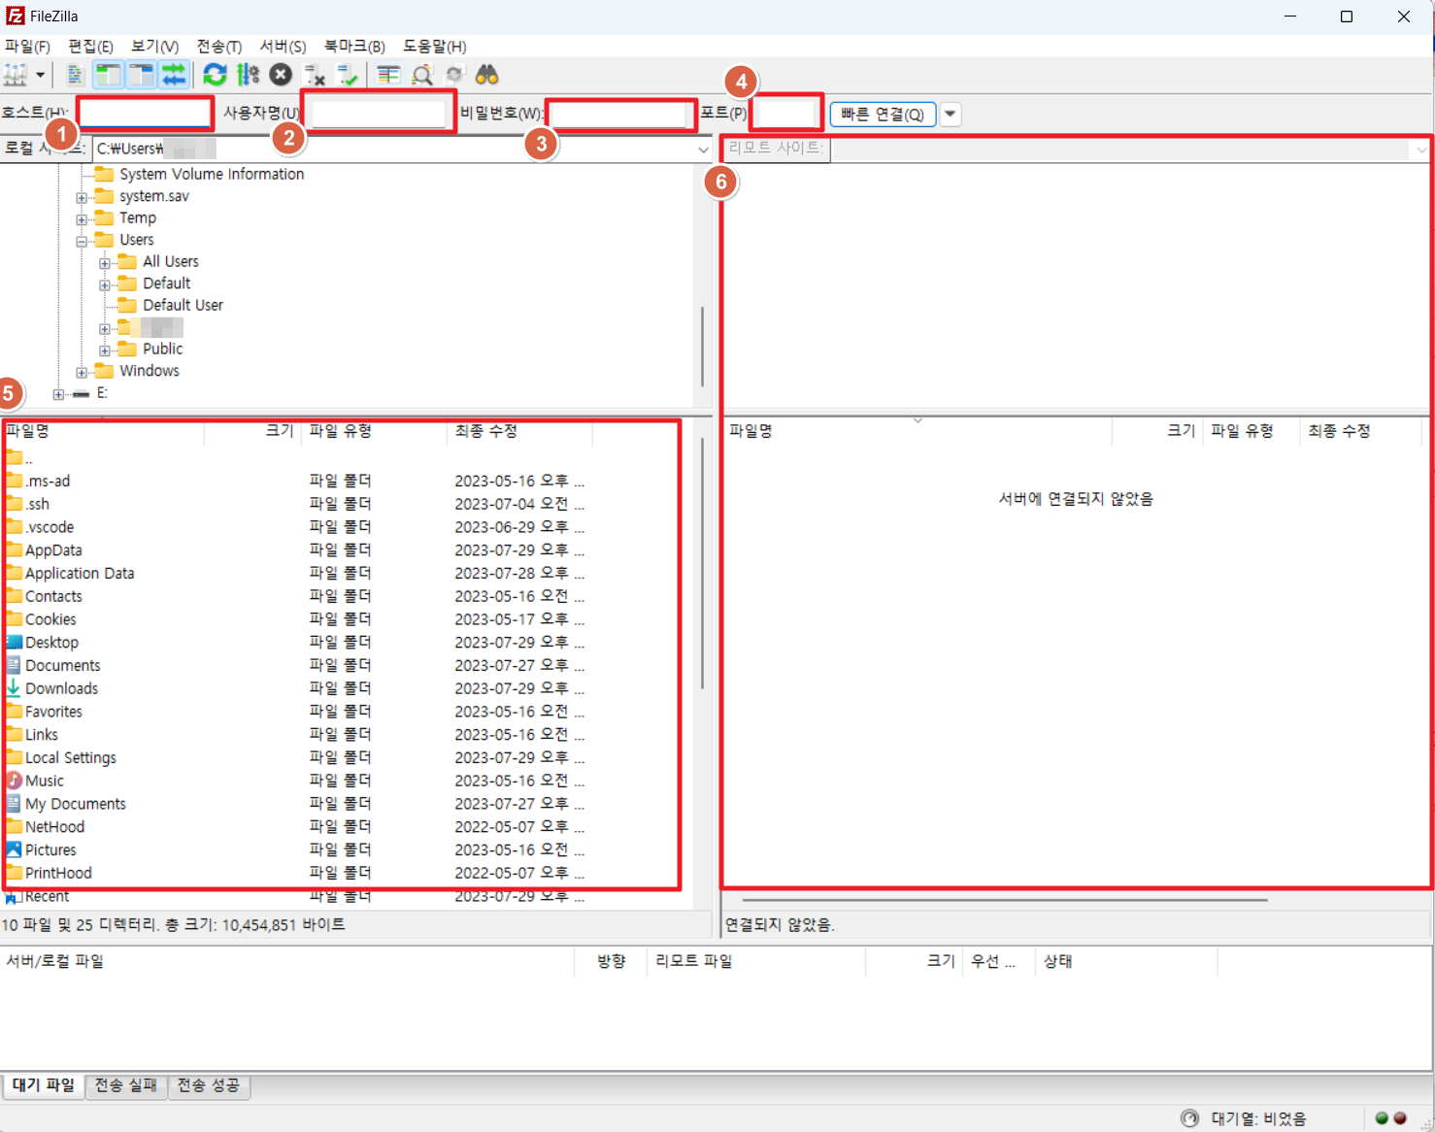The height and width of the screenshot is (1132, 1435).
Task: Expand the Public folder node
Action: pyautogui.click(x=105, y=350)
